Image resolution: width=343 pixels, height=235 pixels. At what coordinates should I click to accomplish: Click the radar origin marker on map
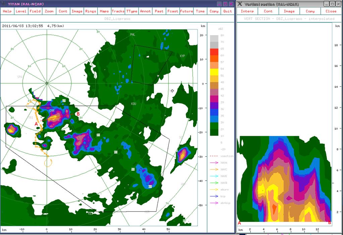coord(47,83)
